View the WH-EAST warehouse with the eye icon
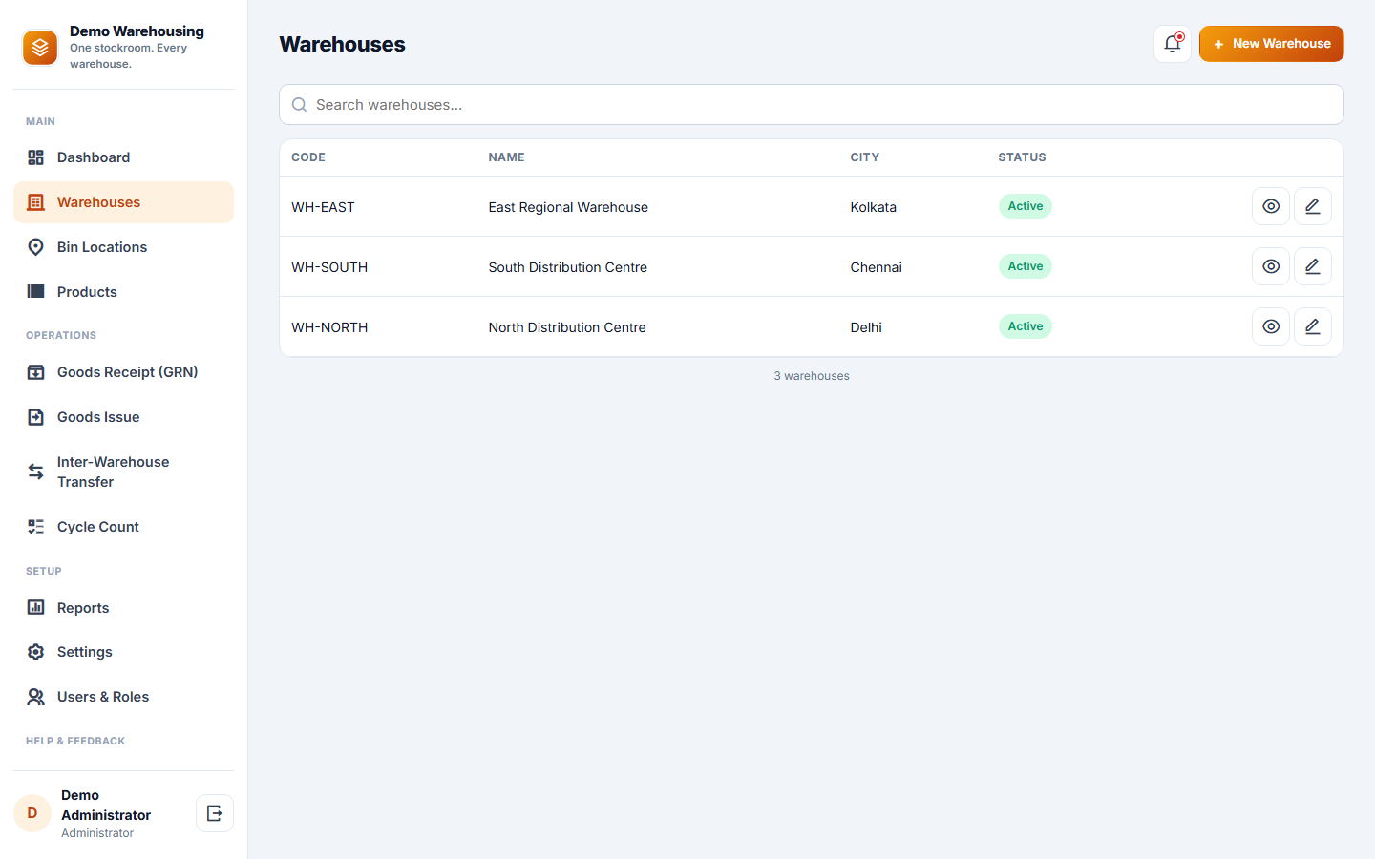This screenshot has width=1375, height=859. 1271,206
